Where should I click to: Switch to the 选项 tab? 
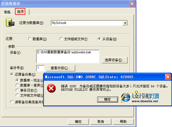click(x=20, y=11)
